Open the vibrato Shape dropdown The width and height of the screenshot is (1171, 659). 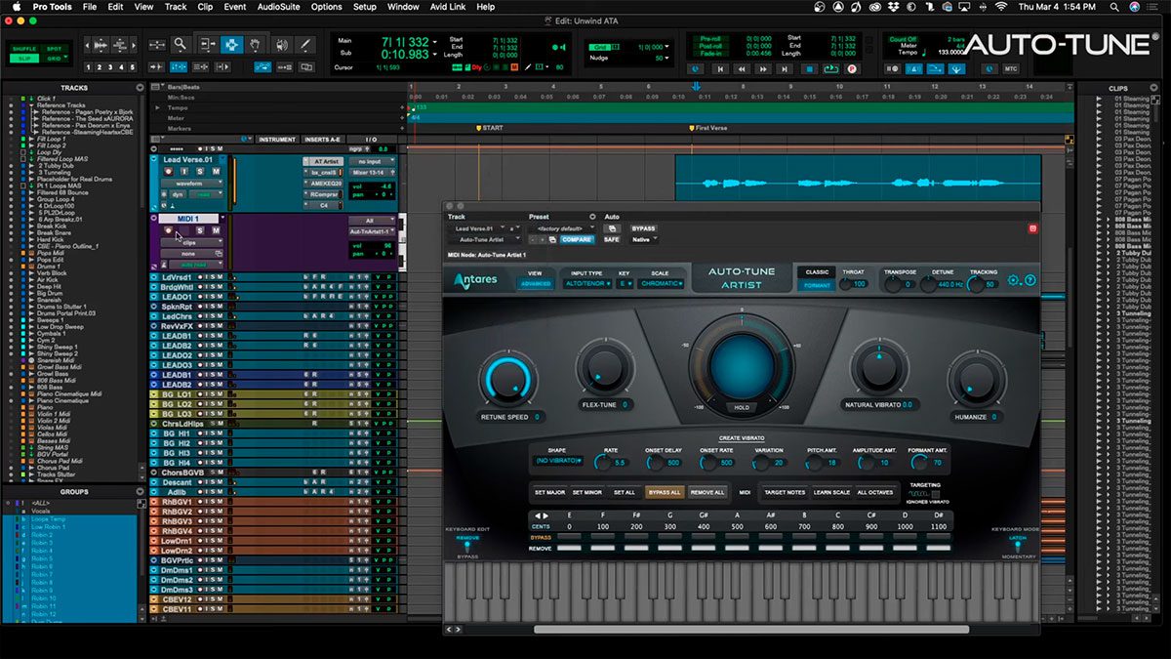[x=557, y=461]
